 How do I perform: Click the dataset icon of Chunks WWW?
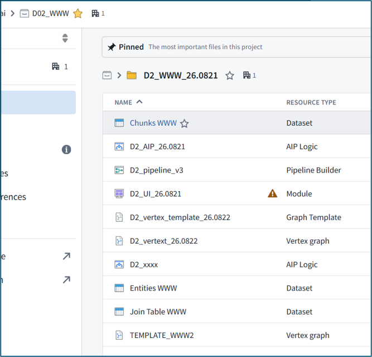[x=119, y=123]
